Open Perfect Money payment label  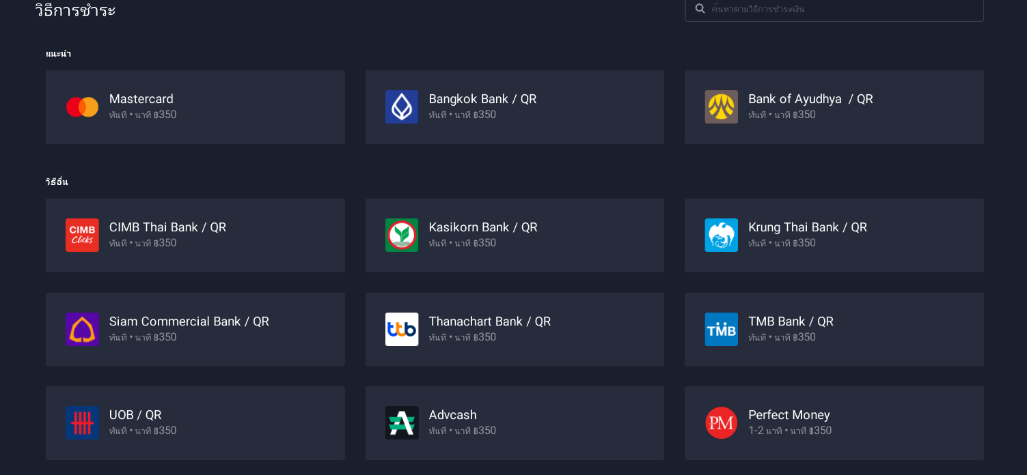tap(789, 415)
